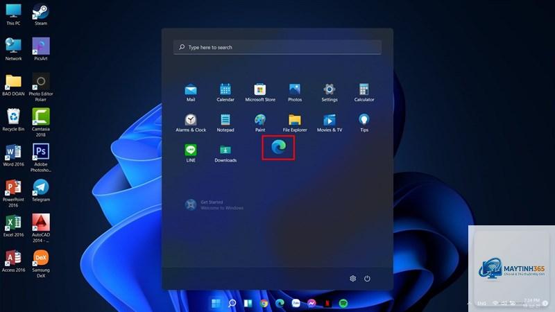555x312 pixels.
Task: Click the Windows Start button on the taskbar
Action: [216, 303]
